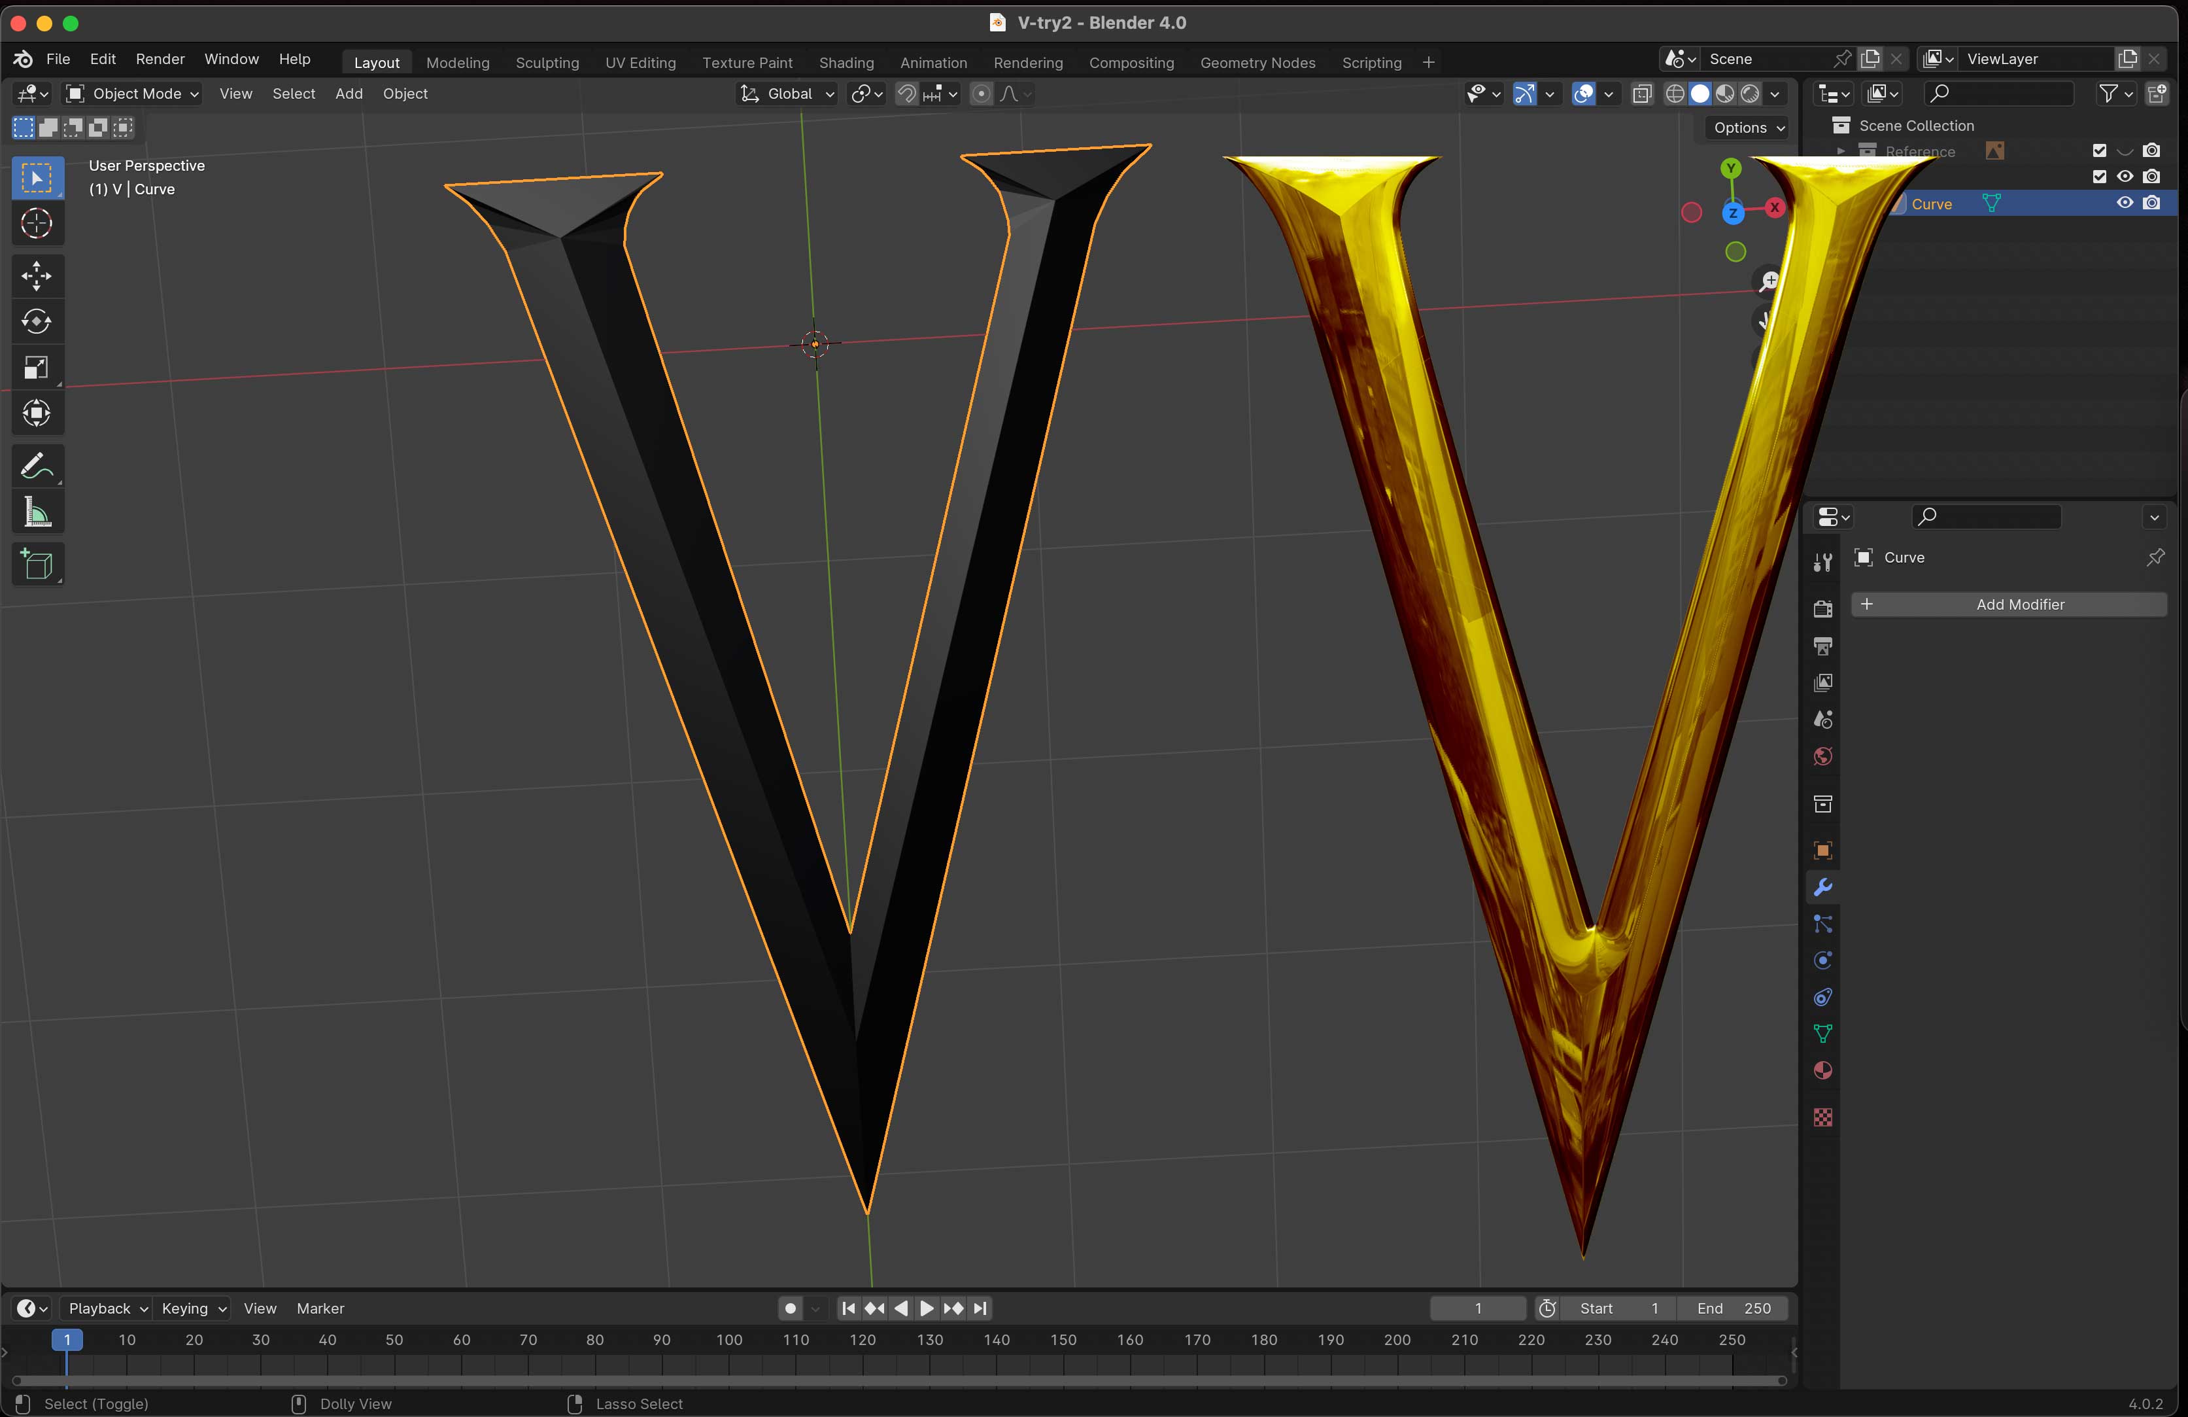
Task: Activate the Scale tool
Action: coord(37,368)
